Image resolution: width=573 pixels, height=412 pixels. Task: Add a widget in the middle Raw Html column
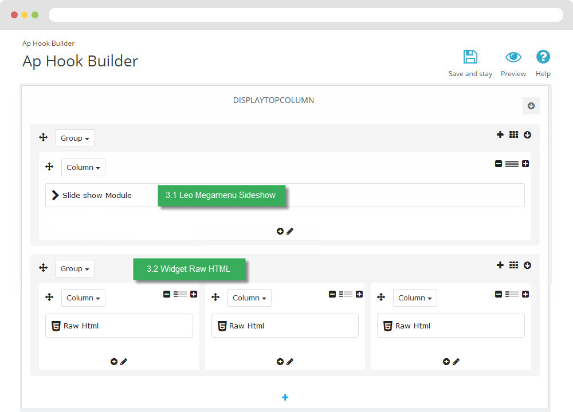pos(280,362)
